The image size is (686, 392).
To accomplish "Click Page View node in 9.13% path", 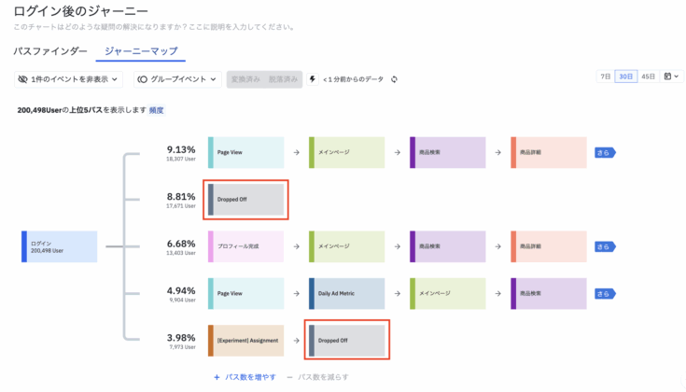I will (245, 152).
